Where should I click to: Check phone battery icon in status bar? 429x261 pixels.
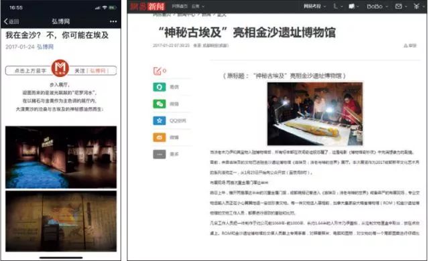pyautogui.click(x=113, y=7)
